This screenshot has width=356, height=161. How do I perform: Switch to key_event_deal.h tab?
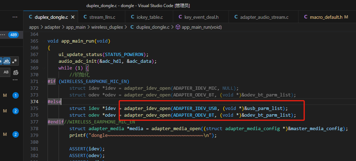pyautogui.click(x=201, y=17)
